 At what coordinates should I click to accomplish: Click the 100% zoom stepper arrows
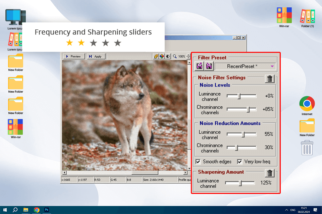coord(188,57)
